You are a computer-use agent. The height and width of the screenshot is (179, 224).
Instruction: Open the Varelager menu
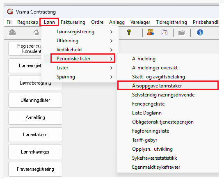[140, 22]
